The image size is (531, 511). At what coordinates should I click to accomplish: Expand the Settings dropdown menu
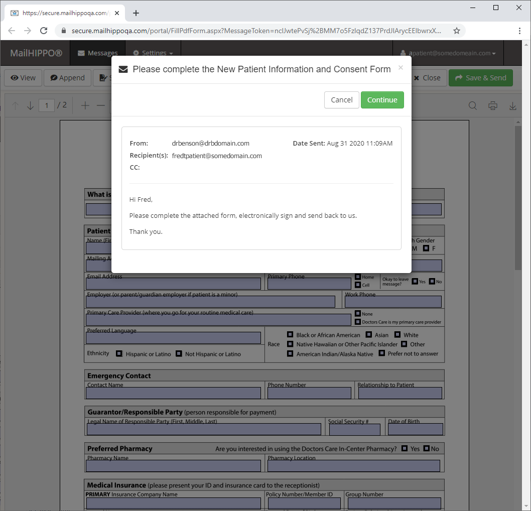point(153,53)
